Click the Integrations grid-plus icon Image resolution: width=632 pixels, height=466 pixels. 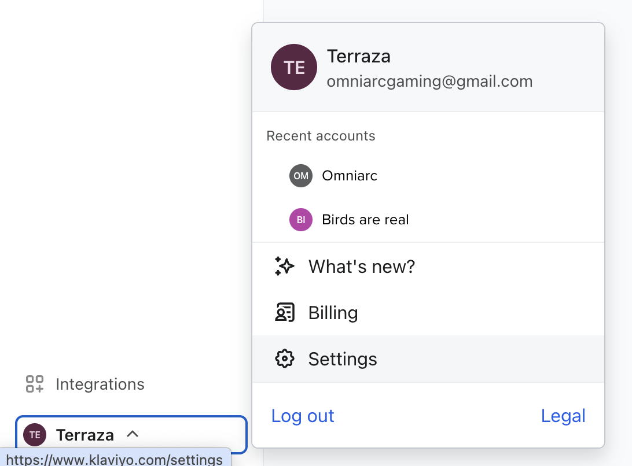coord(35,384)
